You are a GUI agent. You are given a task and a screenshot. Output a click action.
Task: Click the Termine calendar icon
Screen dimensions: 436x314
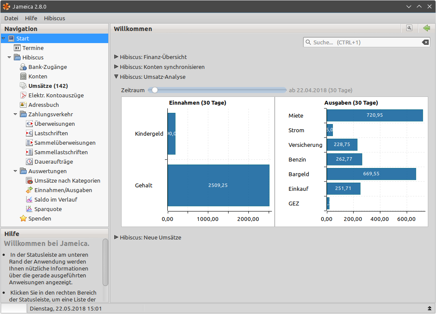(x=17, y=48)
